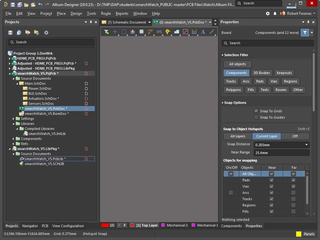Switch to the Navigator panel tab

point(30,226)
